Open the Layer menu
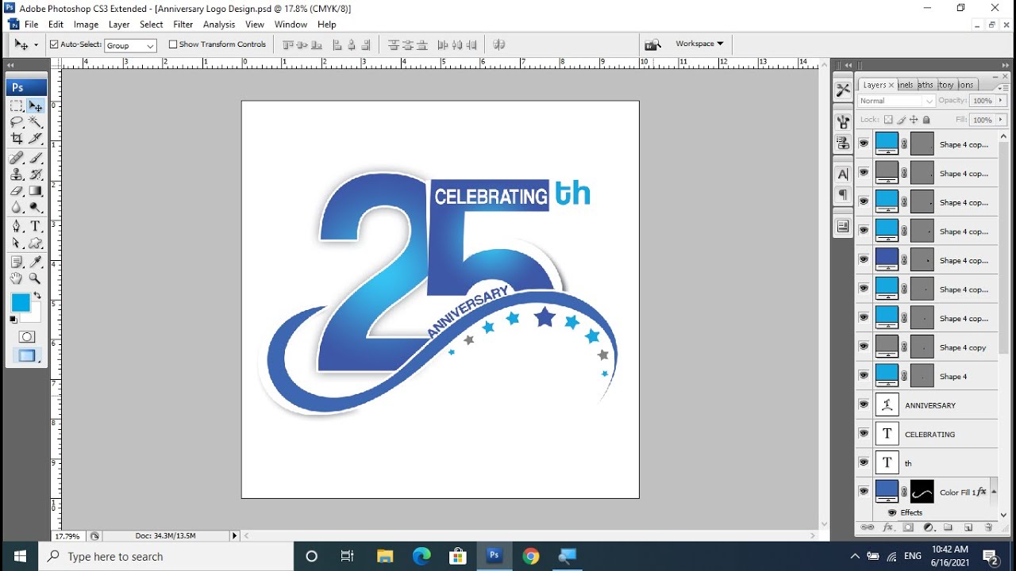The height and width of the screenshot is (571, 1016). pyautogui.click(x=119, y=25)
